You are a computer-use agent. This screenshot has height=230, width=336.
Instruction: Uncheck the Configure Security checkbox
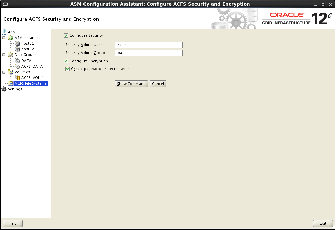coord(66,36)
